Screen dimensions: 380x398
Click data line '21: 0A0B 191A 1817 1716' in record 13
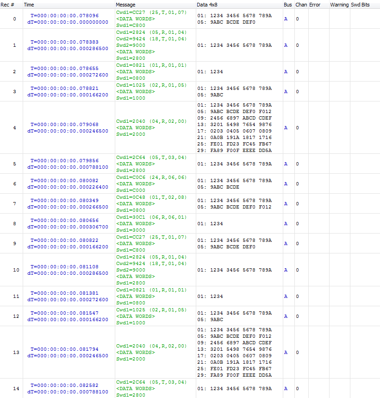pos(235,362)
